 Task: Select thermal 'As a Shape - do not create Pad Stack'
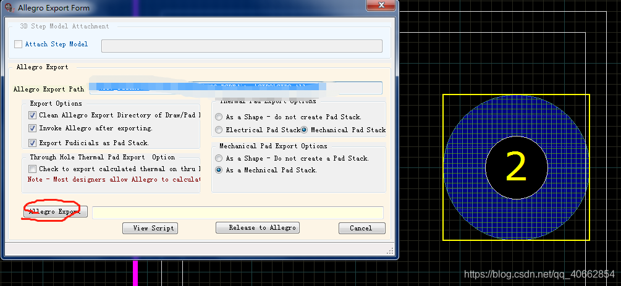pos(219,117)
